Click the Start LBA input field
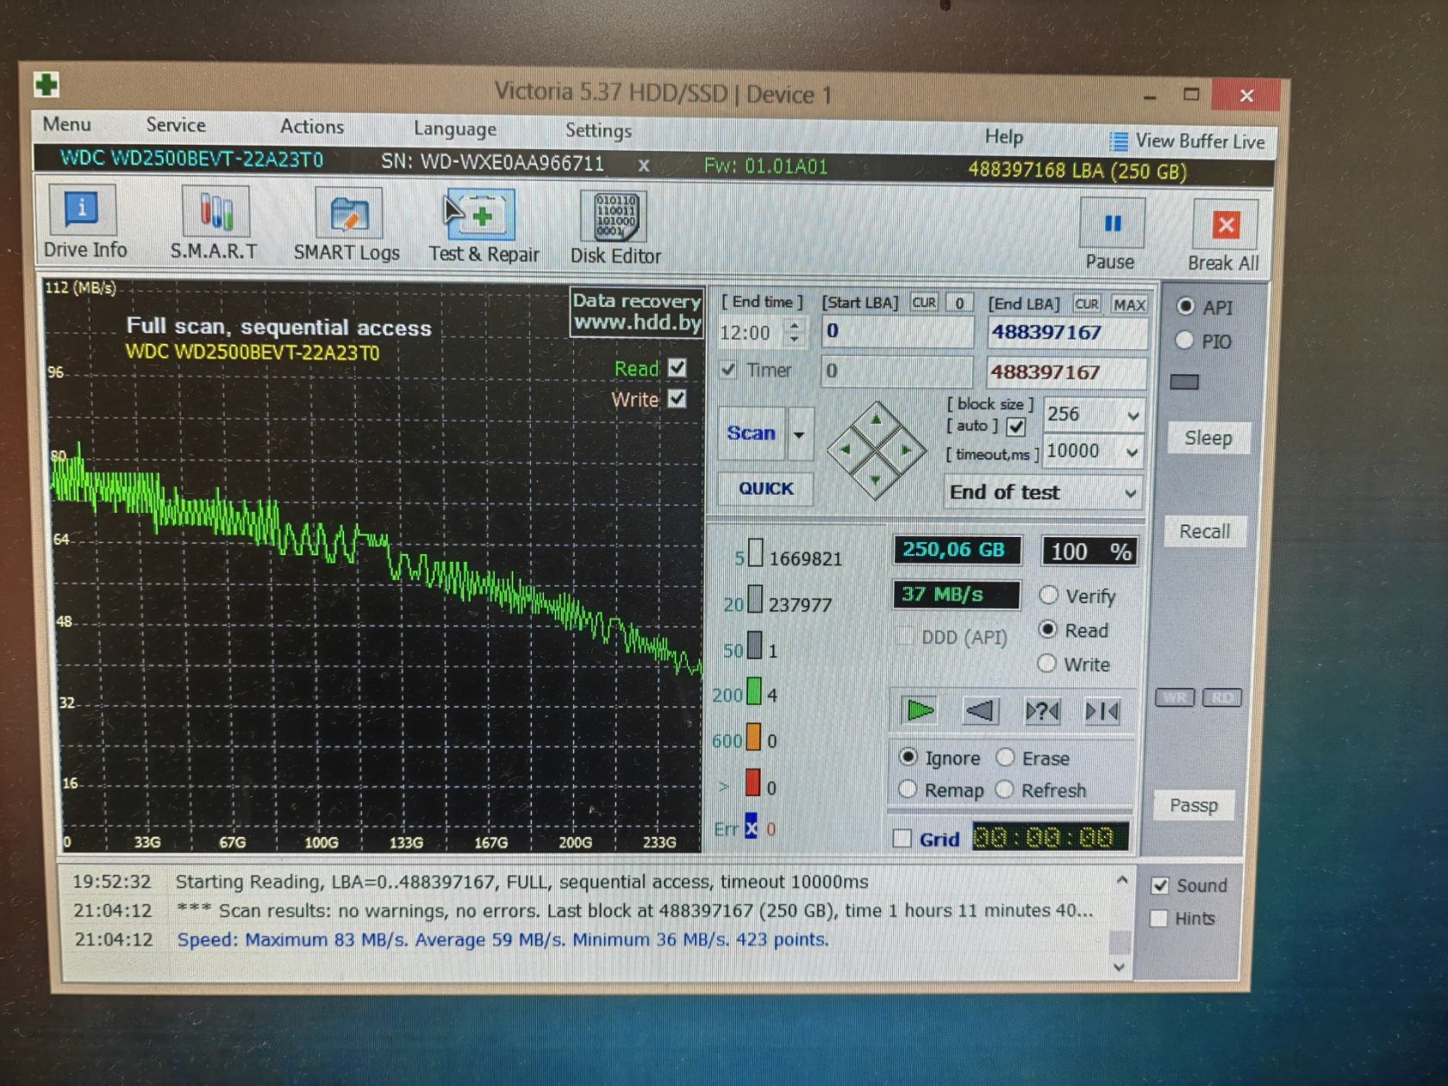The height and width of the screenshot is (1086, 1448). pos(896,331)
